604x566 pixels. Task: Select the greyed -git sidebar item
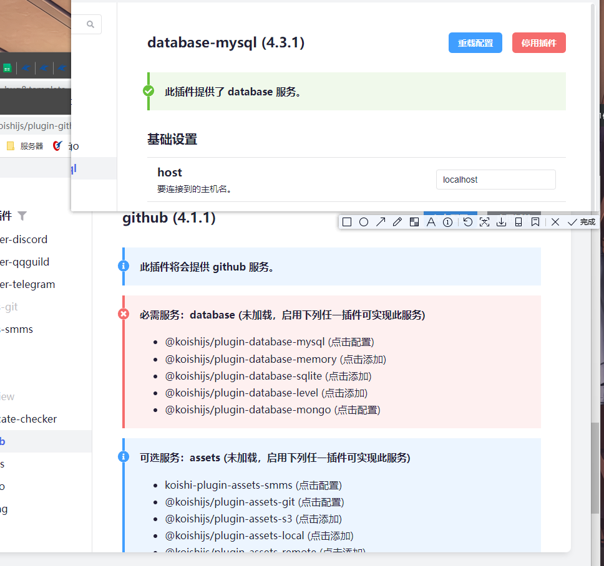[9, 307]
